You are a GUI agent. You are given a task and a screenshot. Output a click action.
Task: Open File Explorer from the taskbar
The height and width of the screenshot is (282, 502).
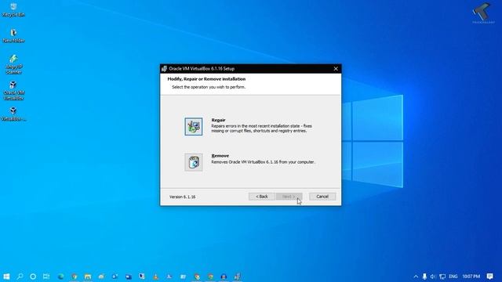tap(88, 277)
